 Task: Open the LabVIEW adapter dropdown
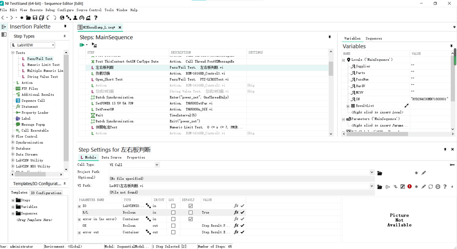(53, 45)
